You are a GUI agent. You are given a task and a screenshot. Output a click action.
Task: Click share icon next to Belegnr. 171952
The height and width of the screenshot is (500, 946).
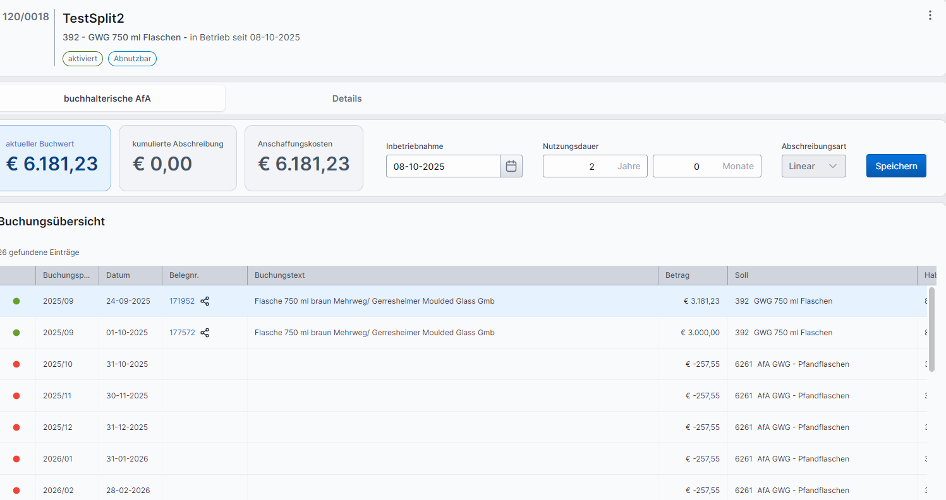(205, 301)
